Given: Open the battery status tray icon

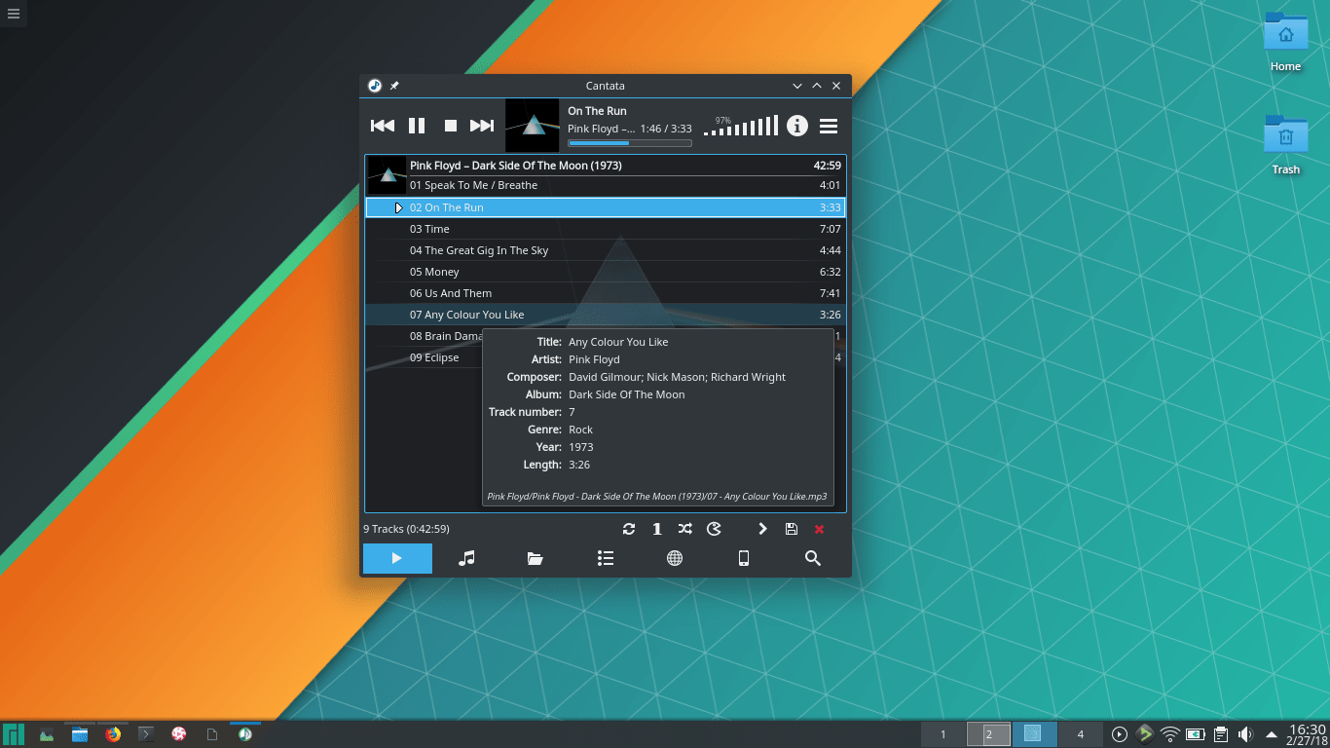Looking at the screenshot, I should pos(1196,734).
